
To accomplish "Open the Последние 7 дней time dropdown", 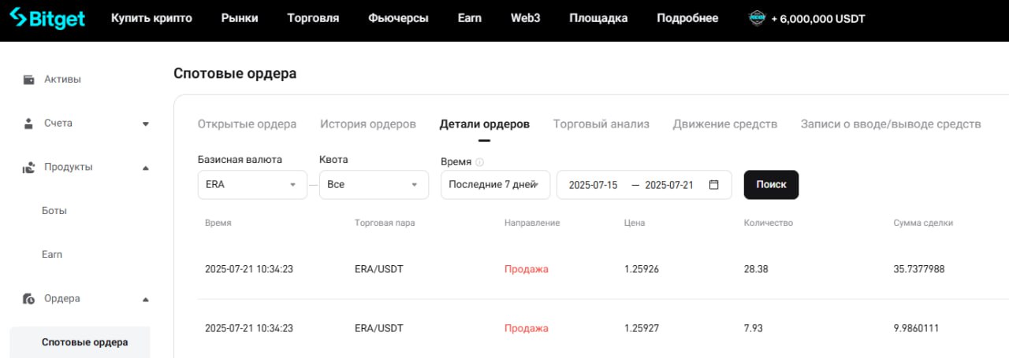I will tap(495, 185).
